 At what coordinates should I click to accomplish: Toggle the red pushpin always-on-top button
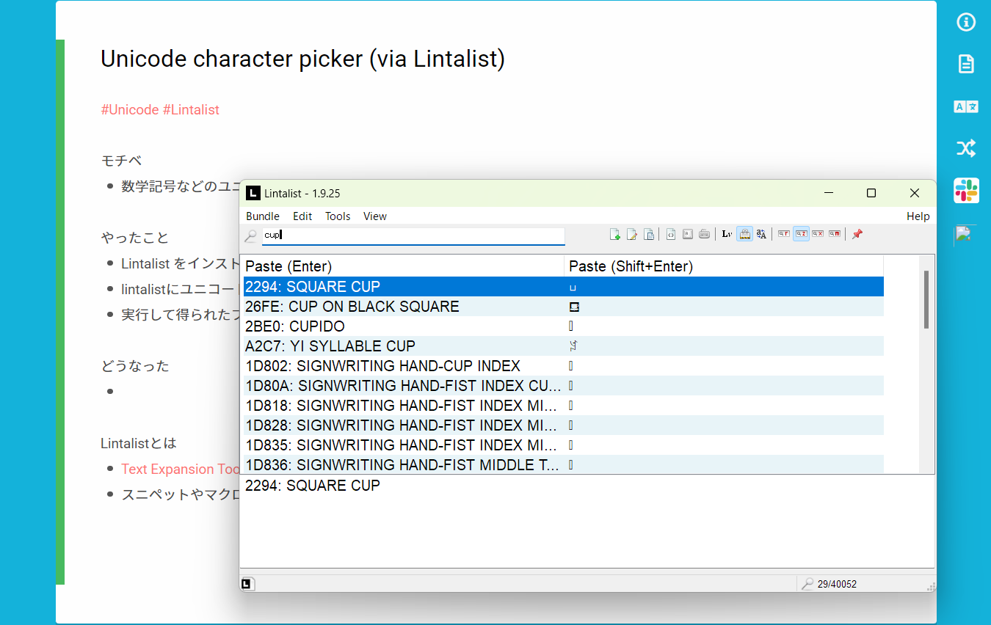pos(857,234)
